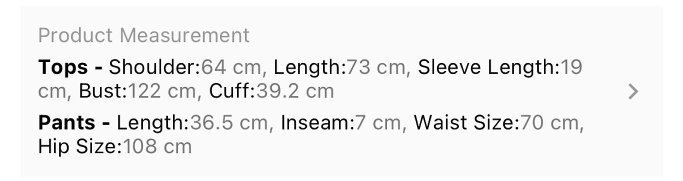Click the 7 cm inseam value

(x=378, y=122)
